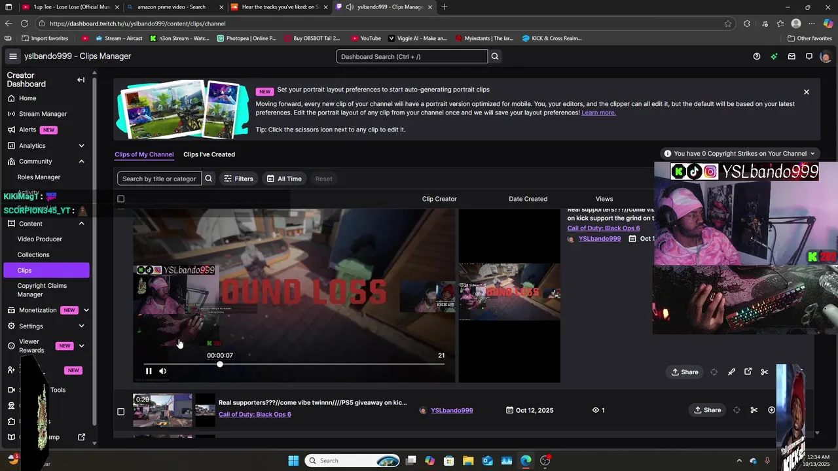
Task: Click dotted circle icon beside playing clip Share
Action: [714, 372]
